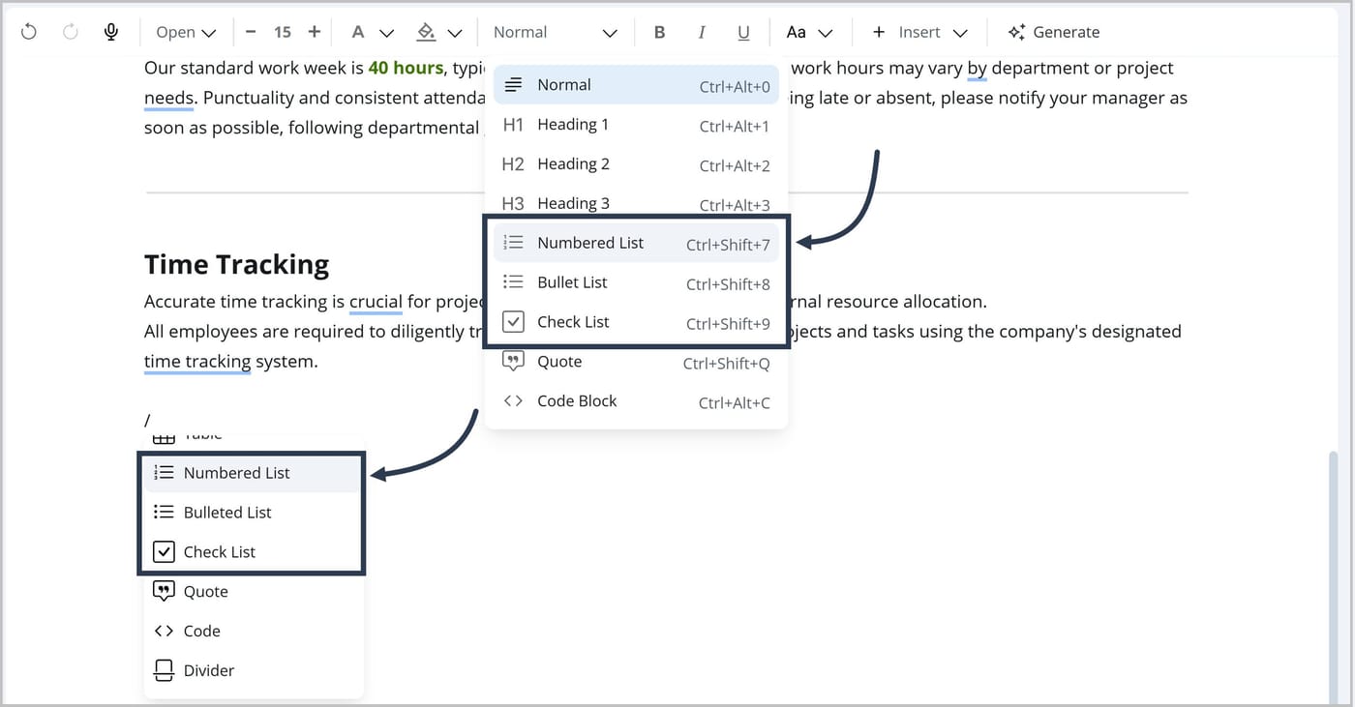Click the Time Tracking heading
The height and width of the screenshot is (707, 1355).
pos(236,264)
